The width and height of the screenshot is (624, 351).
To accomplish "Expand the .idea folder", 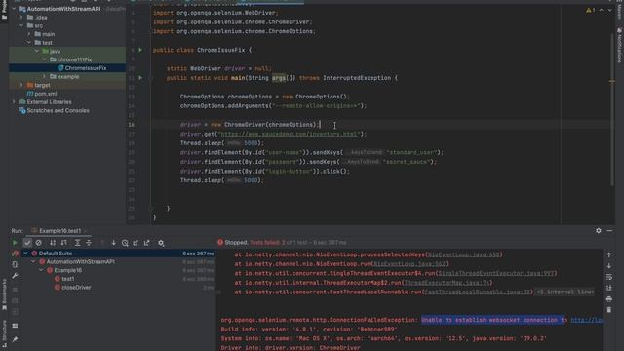I will coord(21,18).
